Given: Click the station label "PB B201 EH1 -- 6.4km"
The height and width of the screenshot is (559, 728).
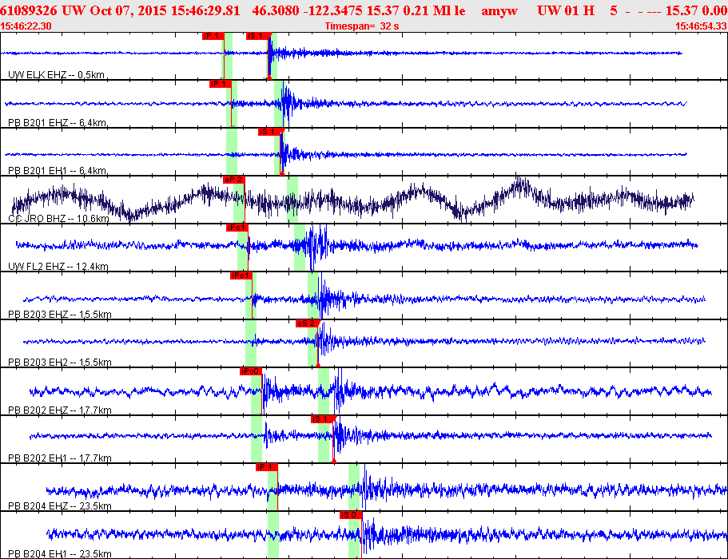Looking at the screenshot, I should [57, 171].
